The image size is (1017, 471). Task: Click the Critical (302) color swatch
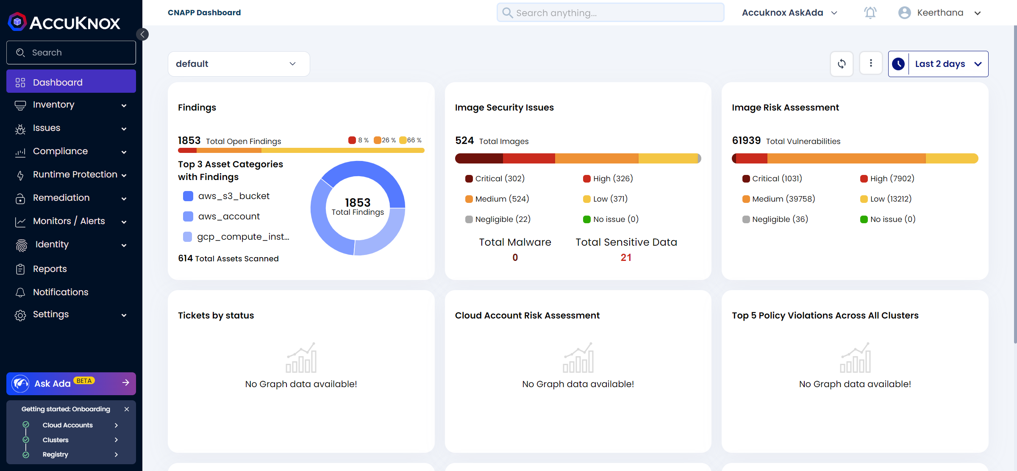pyautogui.click(x=469, y=179)
